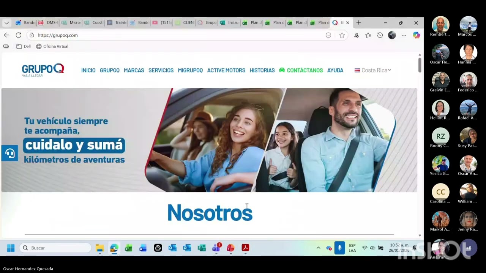The image size is (486, 273).
Task: Toggle the taskbar microphone button
Action: tap(339, 248)
